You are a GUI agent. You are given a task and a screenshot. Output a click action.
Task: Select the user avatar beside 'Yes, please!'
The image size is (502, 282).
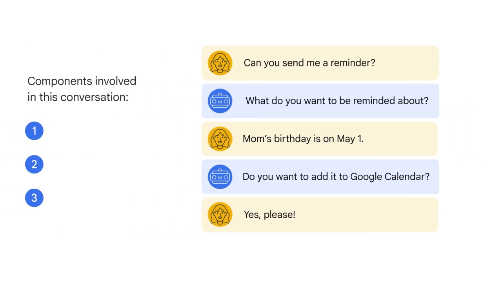pyautogui.click(x=220, y=215)
